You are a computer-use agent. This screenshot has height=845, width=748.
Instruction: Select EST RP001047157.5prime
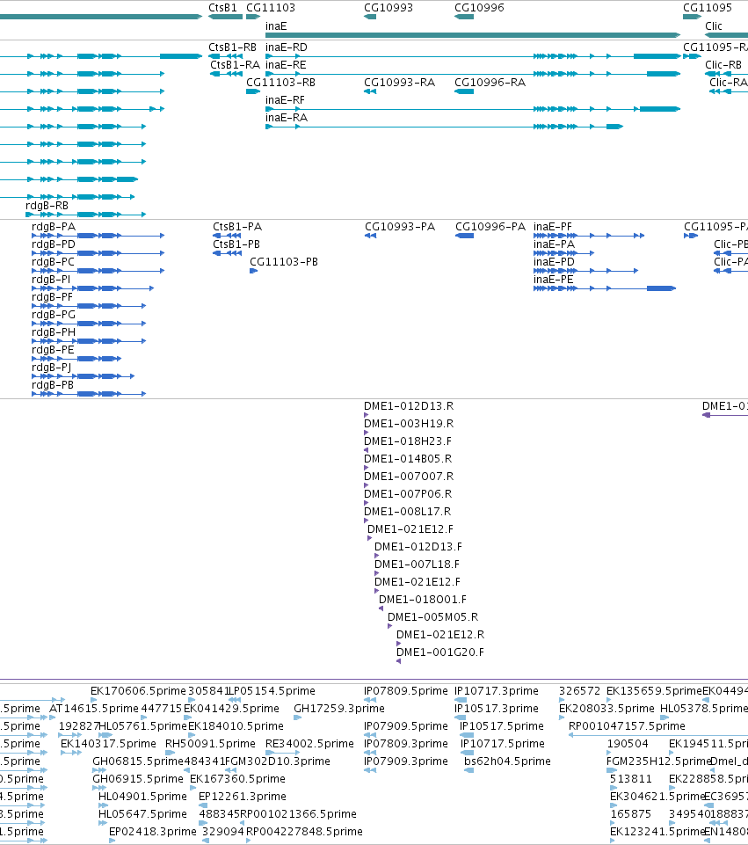click(x=658, y=735)
